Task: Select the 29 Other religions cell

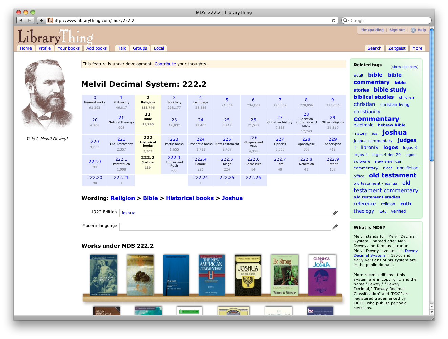Action: (x=333, y=122)
